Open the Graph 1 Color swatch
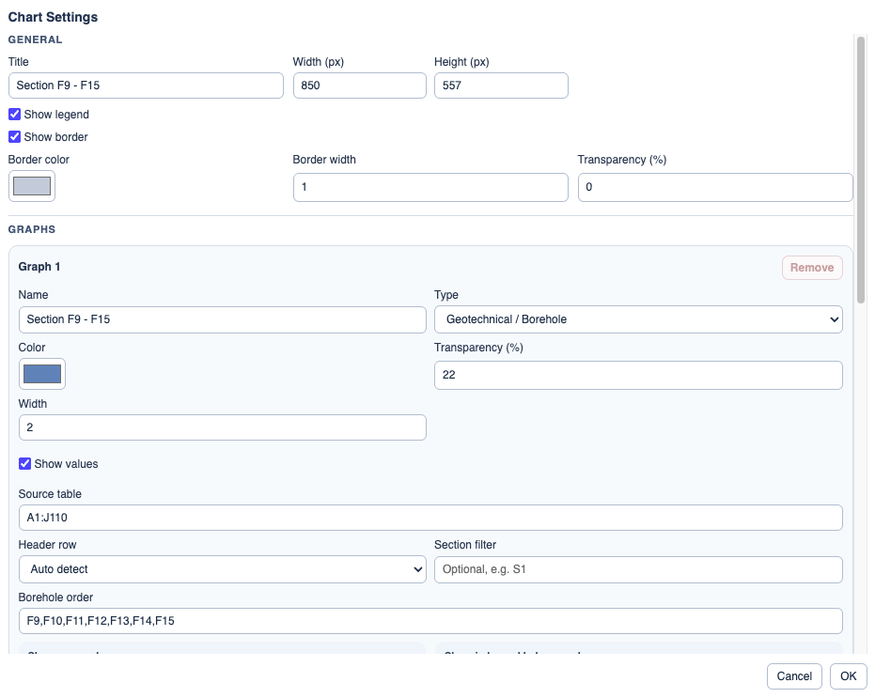 click(x=42, y=374)
